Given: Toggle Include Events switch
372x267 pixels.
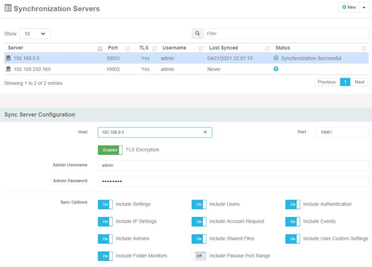Looking at the screenshot, I should tap(293, 222).
